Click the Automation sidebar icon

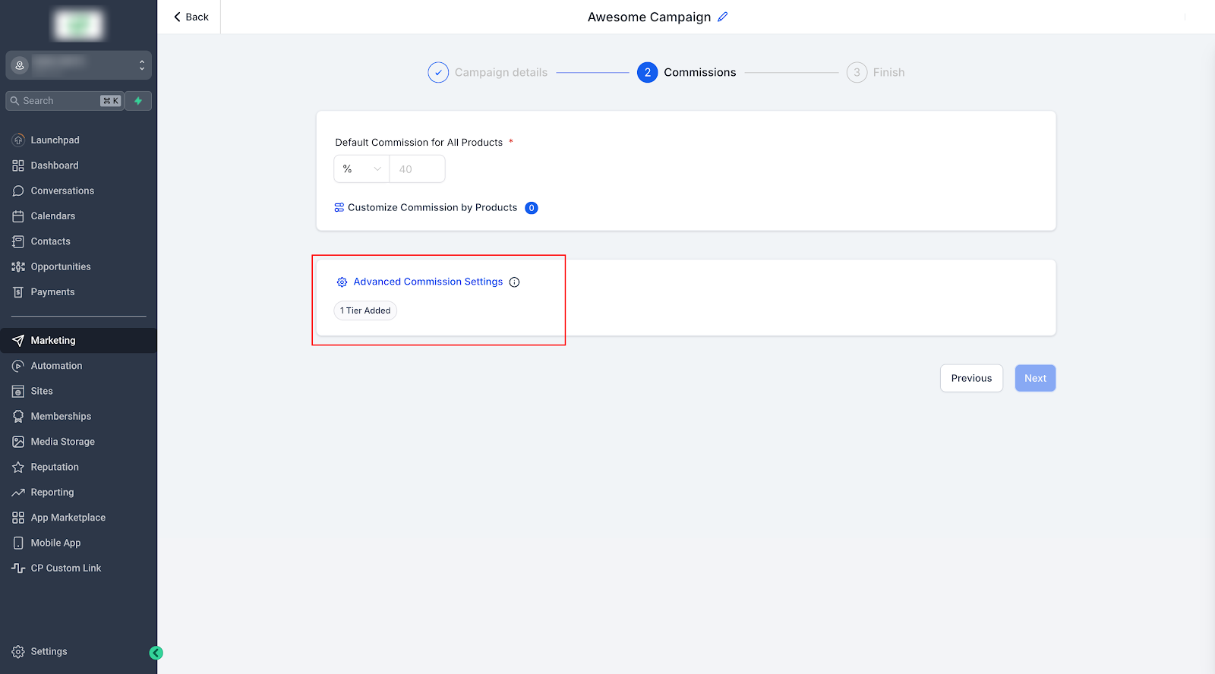coord(18,366)
